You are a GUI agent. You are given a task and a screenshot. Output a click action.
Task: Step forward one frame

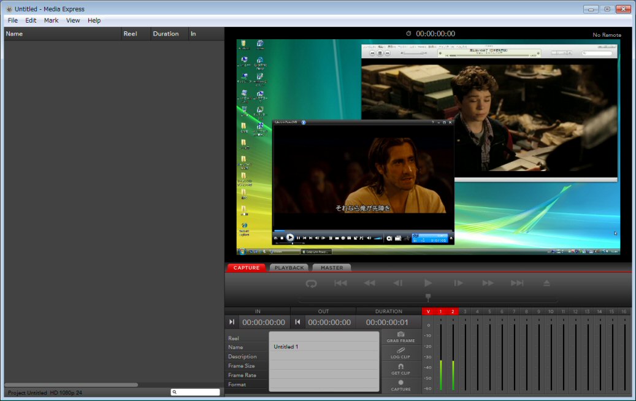point(458,283)
